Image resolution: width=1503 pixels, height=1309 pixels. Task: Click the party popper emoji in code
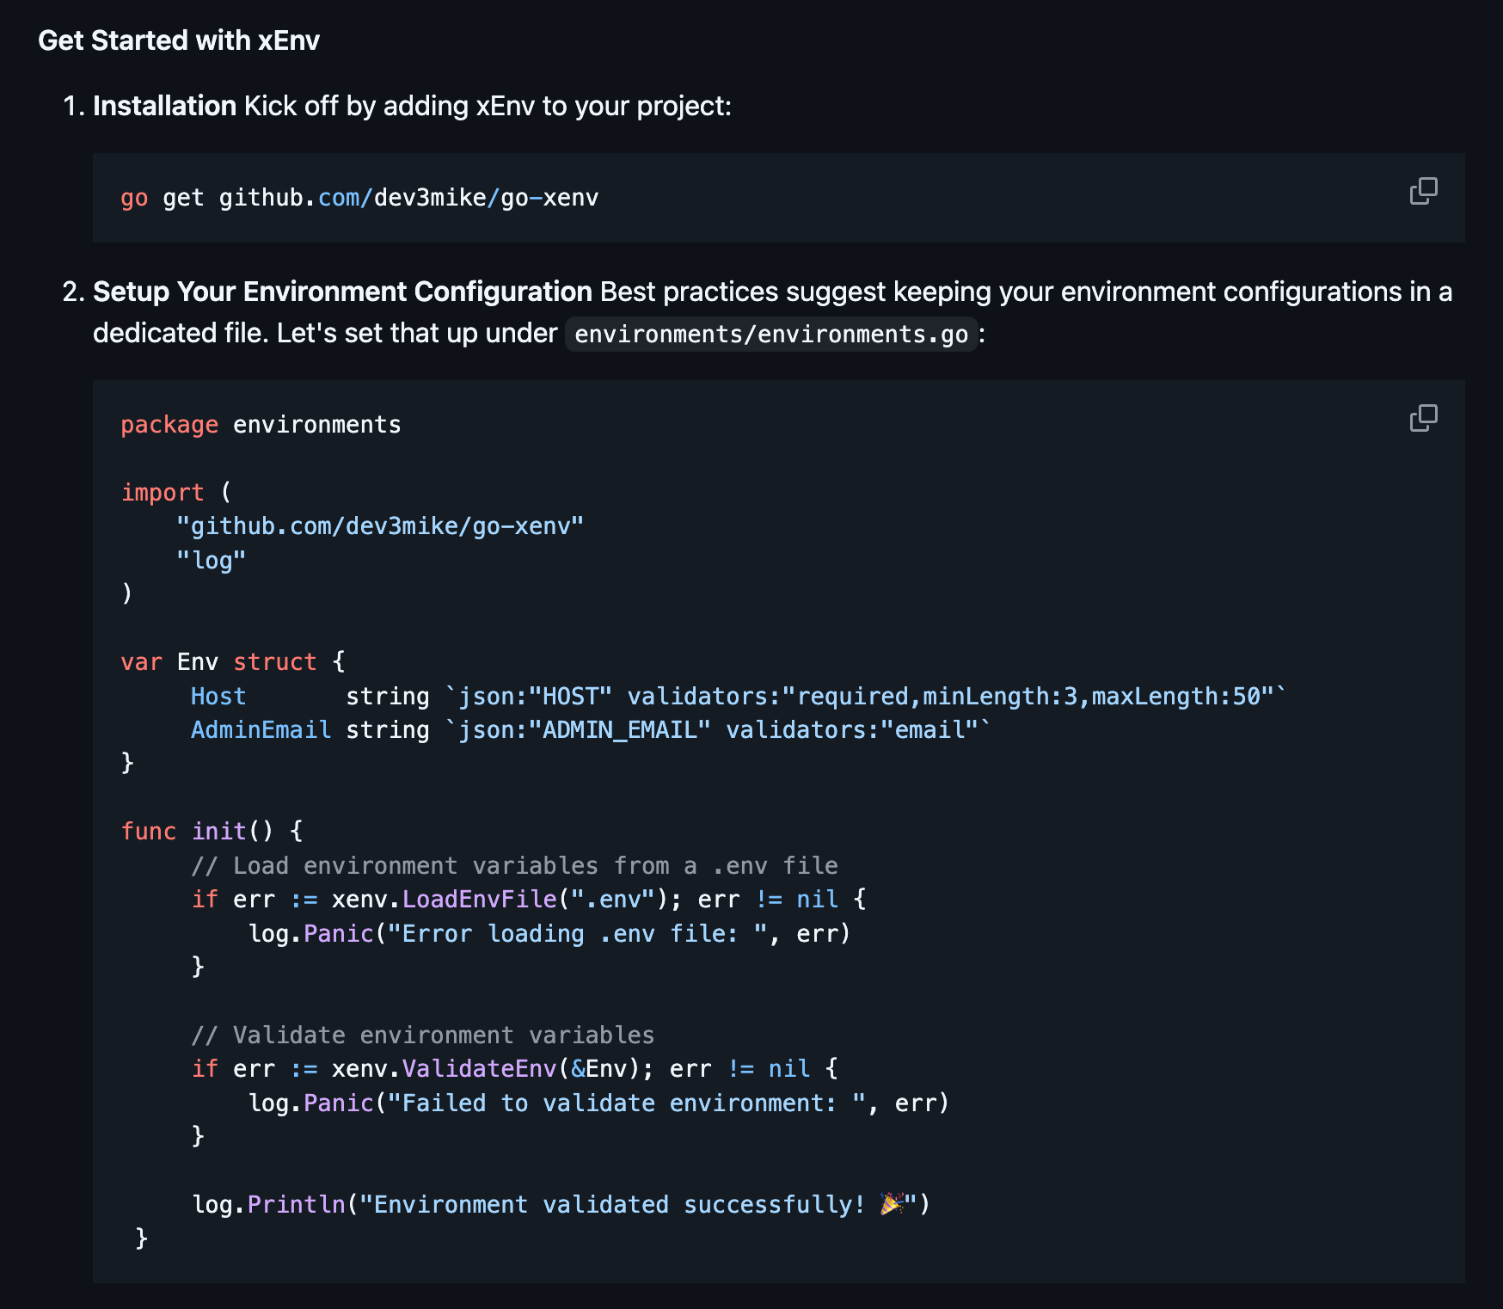click(892, 1204)
